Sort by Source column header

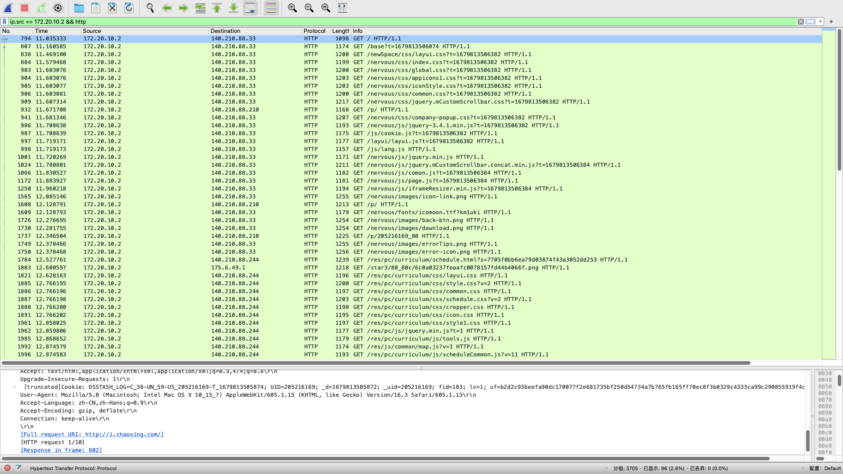(145, 31)
